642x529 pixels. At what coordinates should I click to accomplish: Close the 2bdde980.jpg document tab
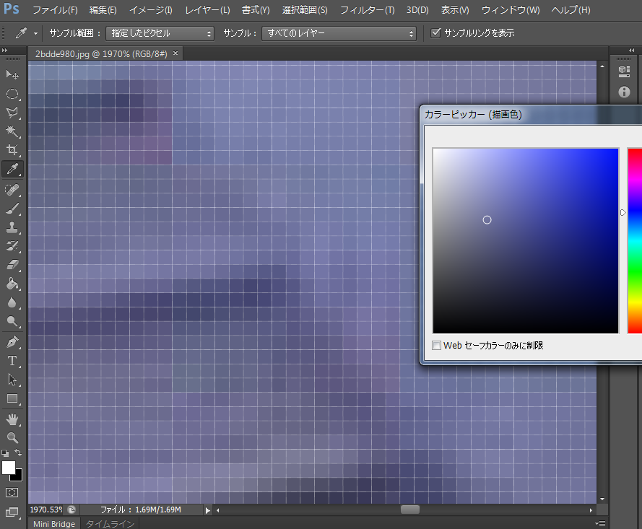tap(175, 53)
